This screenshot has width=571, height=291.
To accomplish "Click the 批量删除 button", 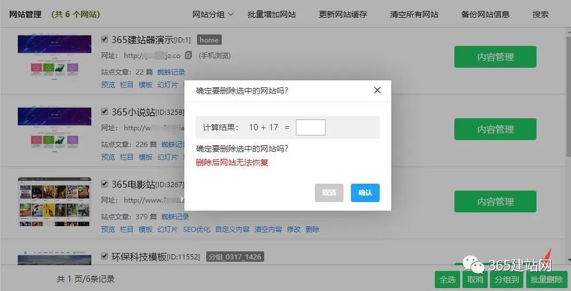I will click(x=546, y=280).
